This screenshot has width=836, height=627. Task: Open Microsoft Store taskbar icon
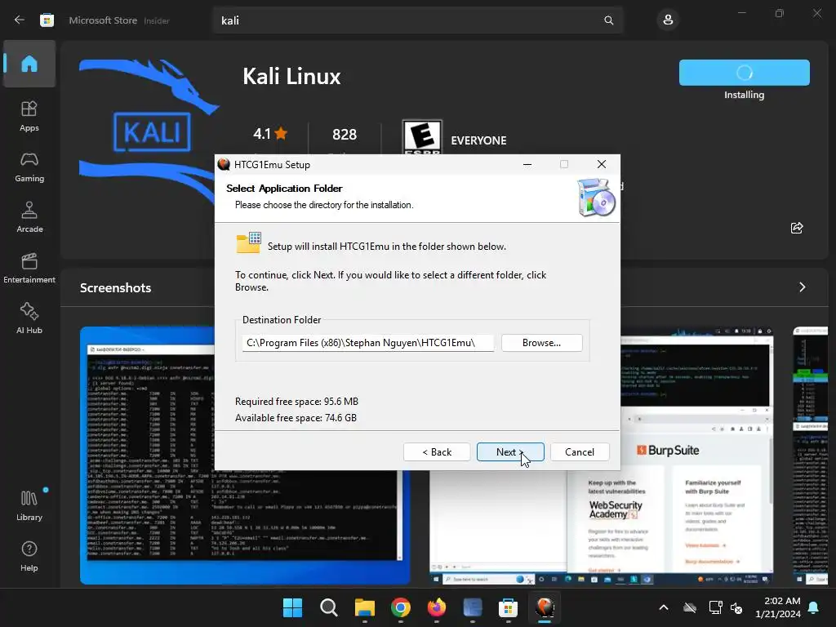coord(508,607)
